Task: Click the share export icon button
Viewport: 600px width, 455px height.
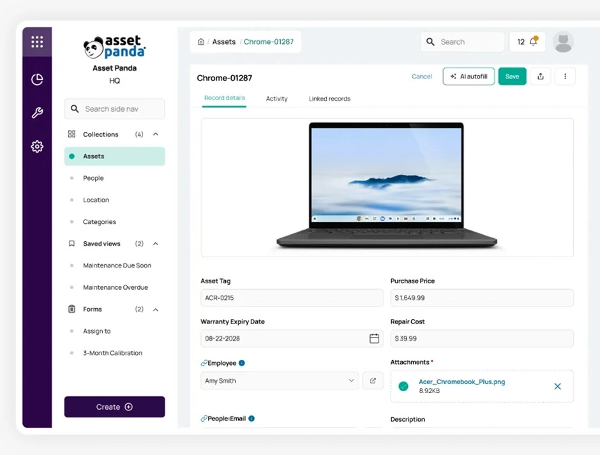Action: 540,76
